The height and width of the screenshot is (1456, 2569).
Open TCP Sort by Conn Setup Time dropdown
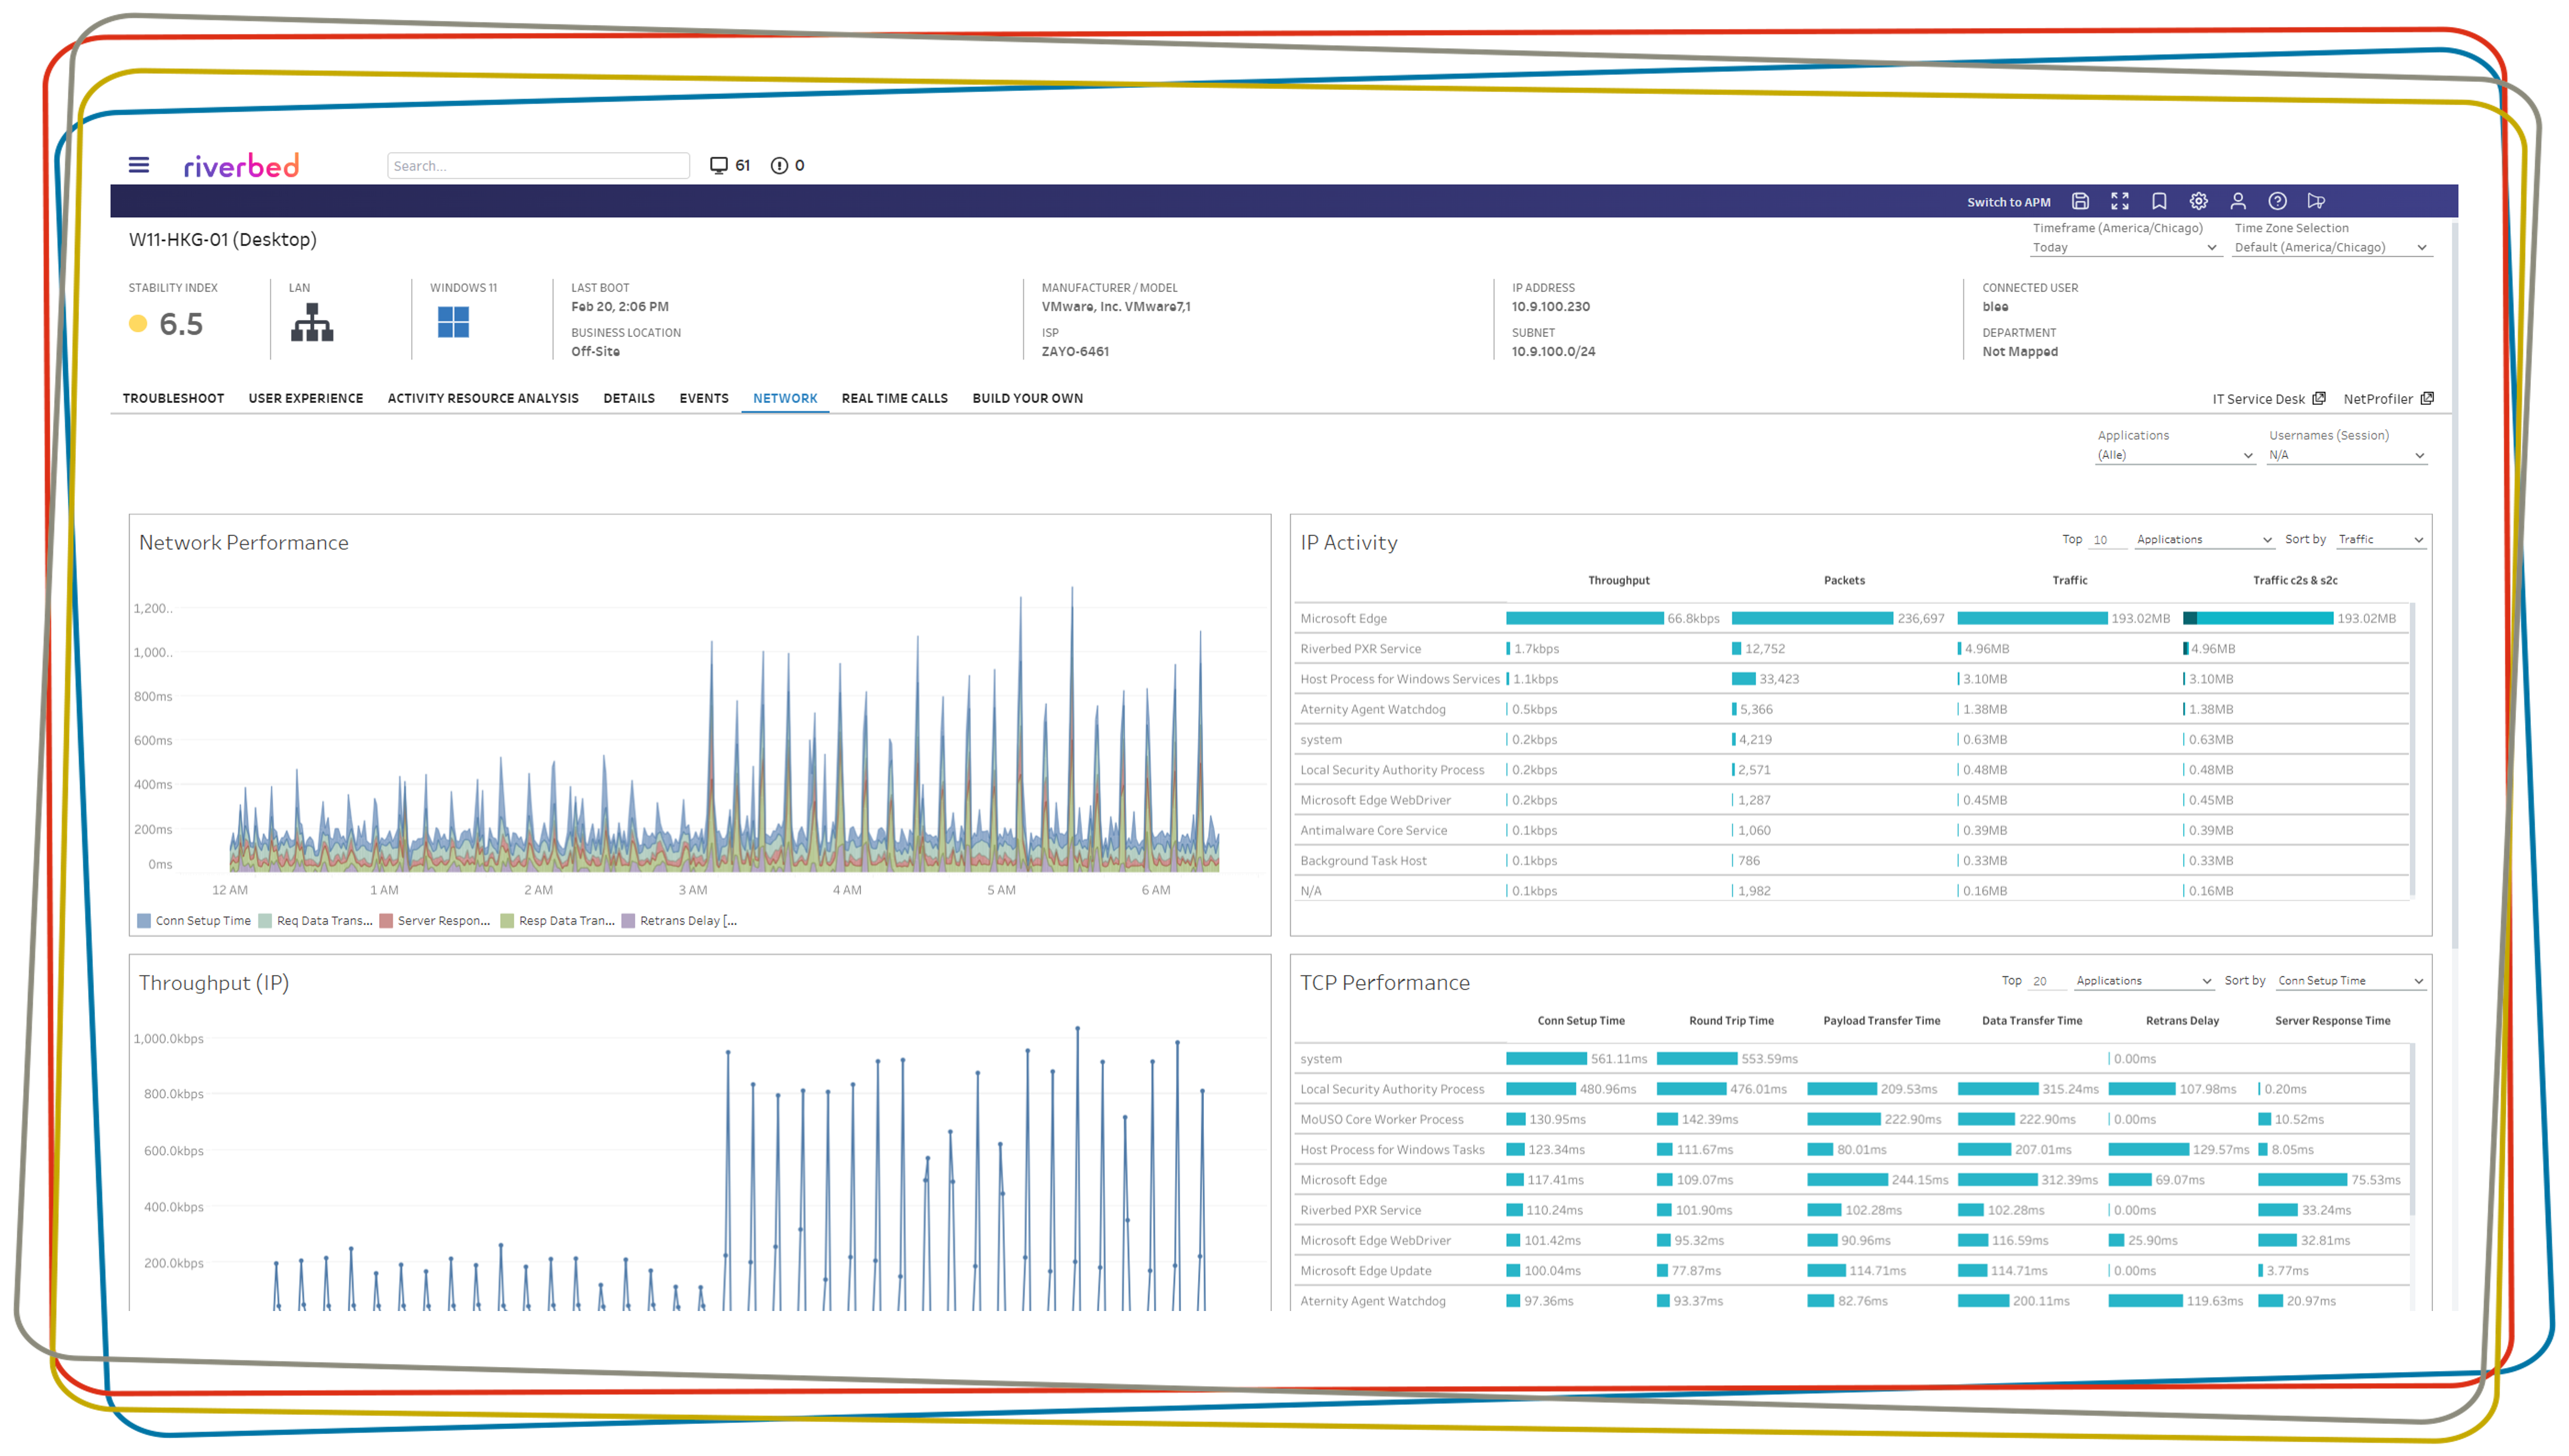(2351, 981)
